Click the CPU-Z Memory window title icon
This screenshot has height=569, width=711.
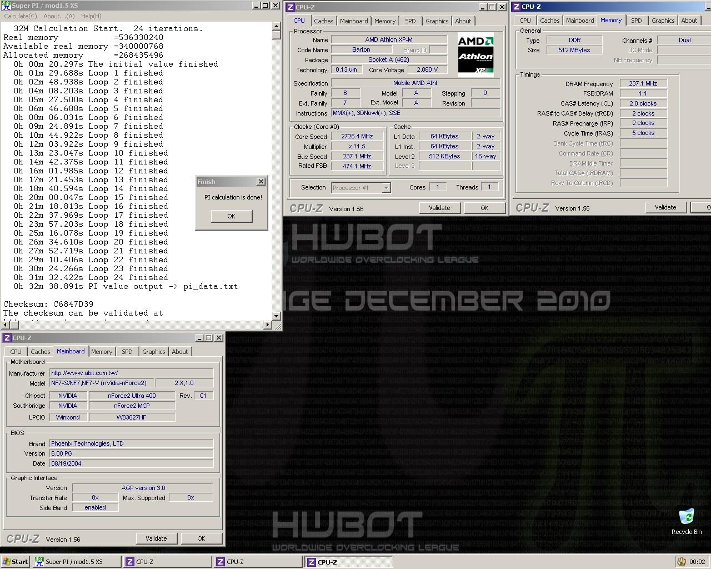(517, 7)
